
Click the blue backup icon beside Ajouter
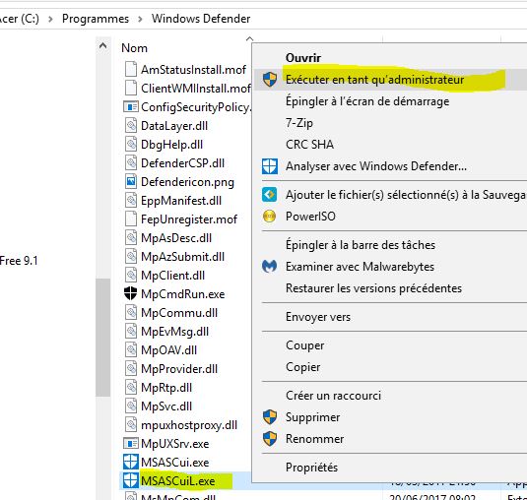click(270, 195)
